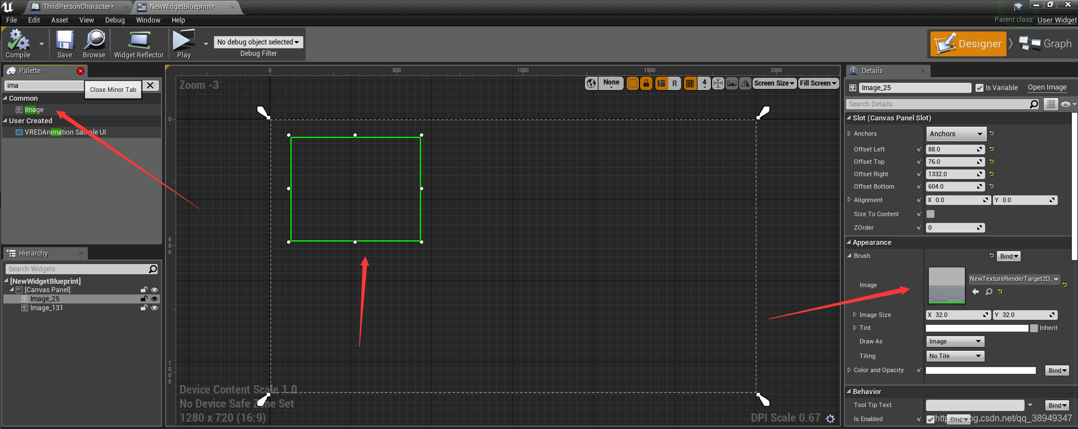Find brush texture in Content Browser
Viewport: 1078px width, 429px height.
click(988, 292)
